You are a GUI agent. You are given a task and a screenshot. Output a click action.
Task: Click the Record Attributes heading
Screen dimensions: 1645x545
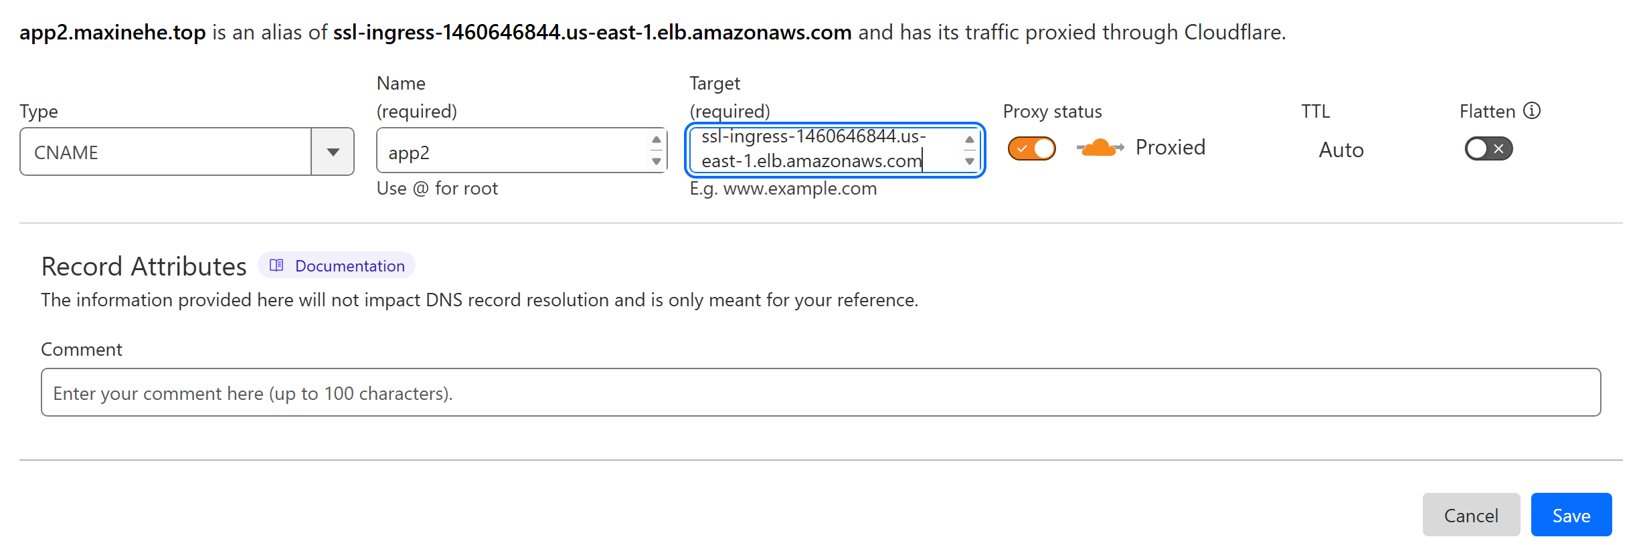point(144,266)
